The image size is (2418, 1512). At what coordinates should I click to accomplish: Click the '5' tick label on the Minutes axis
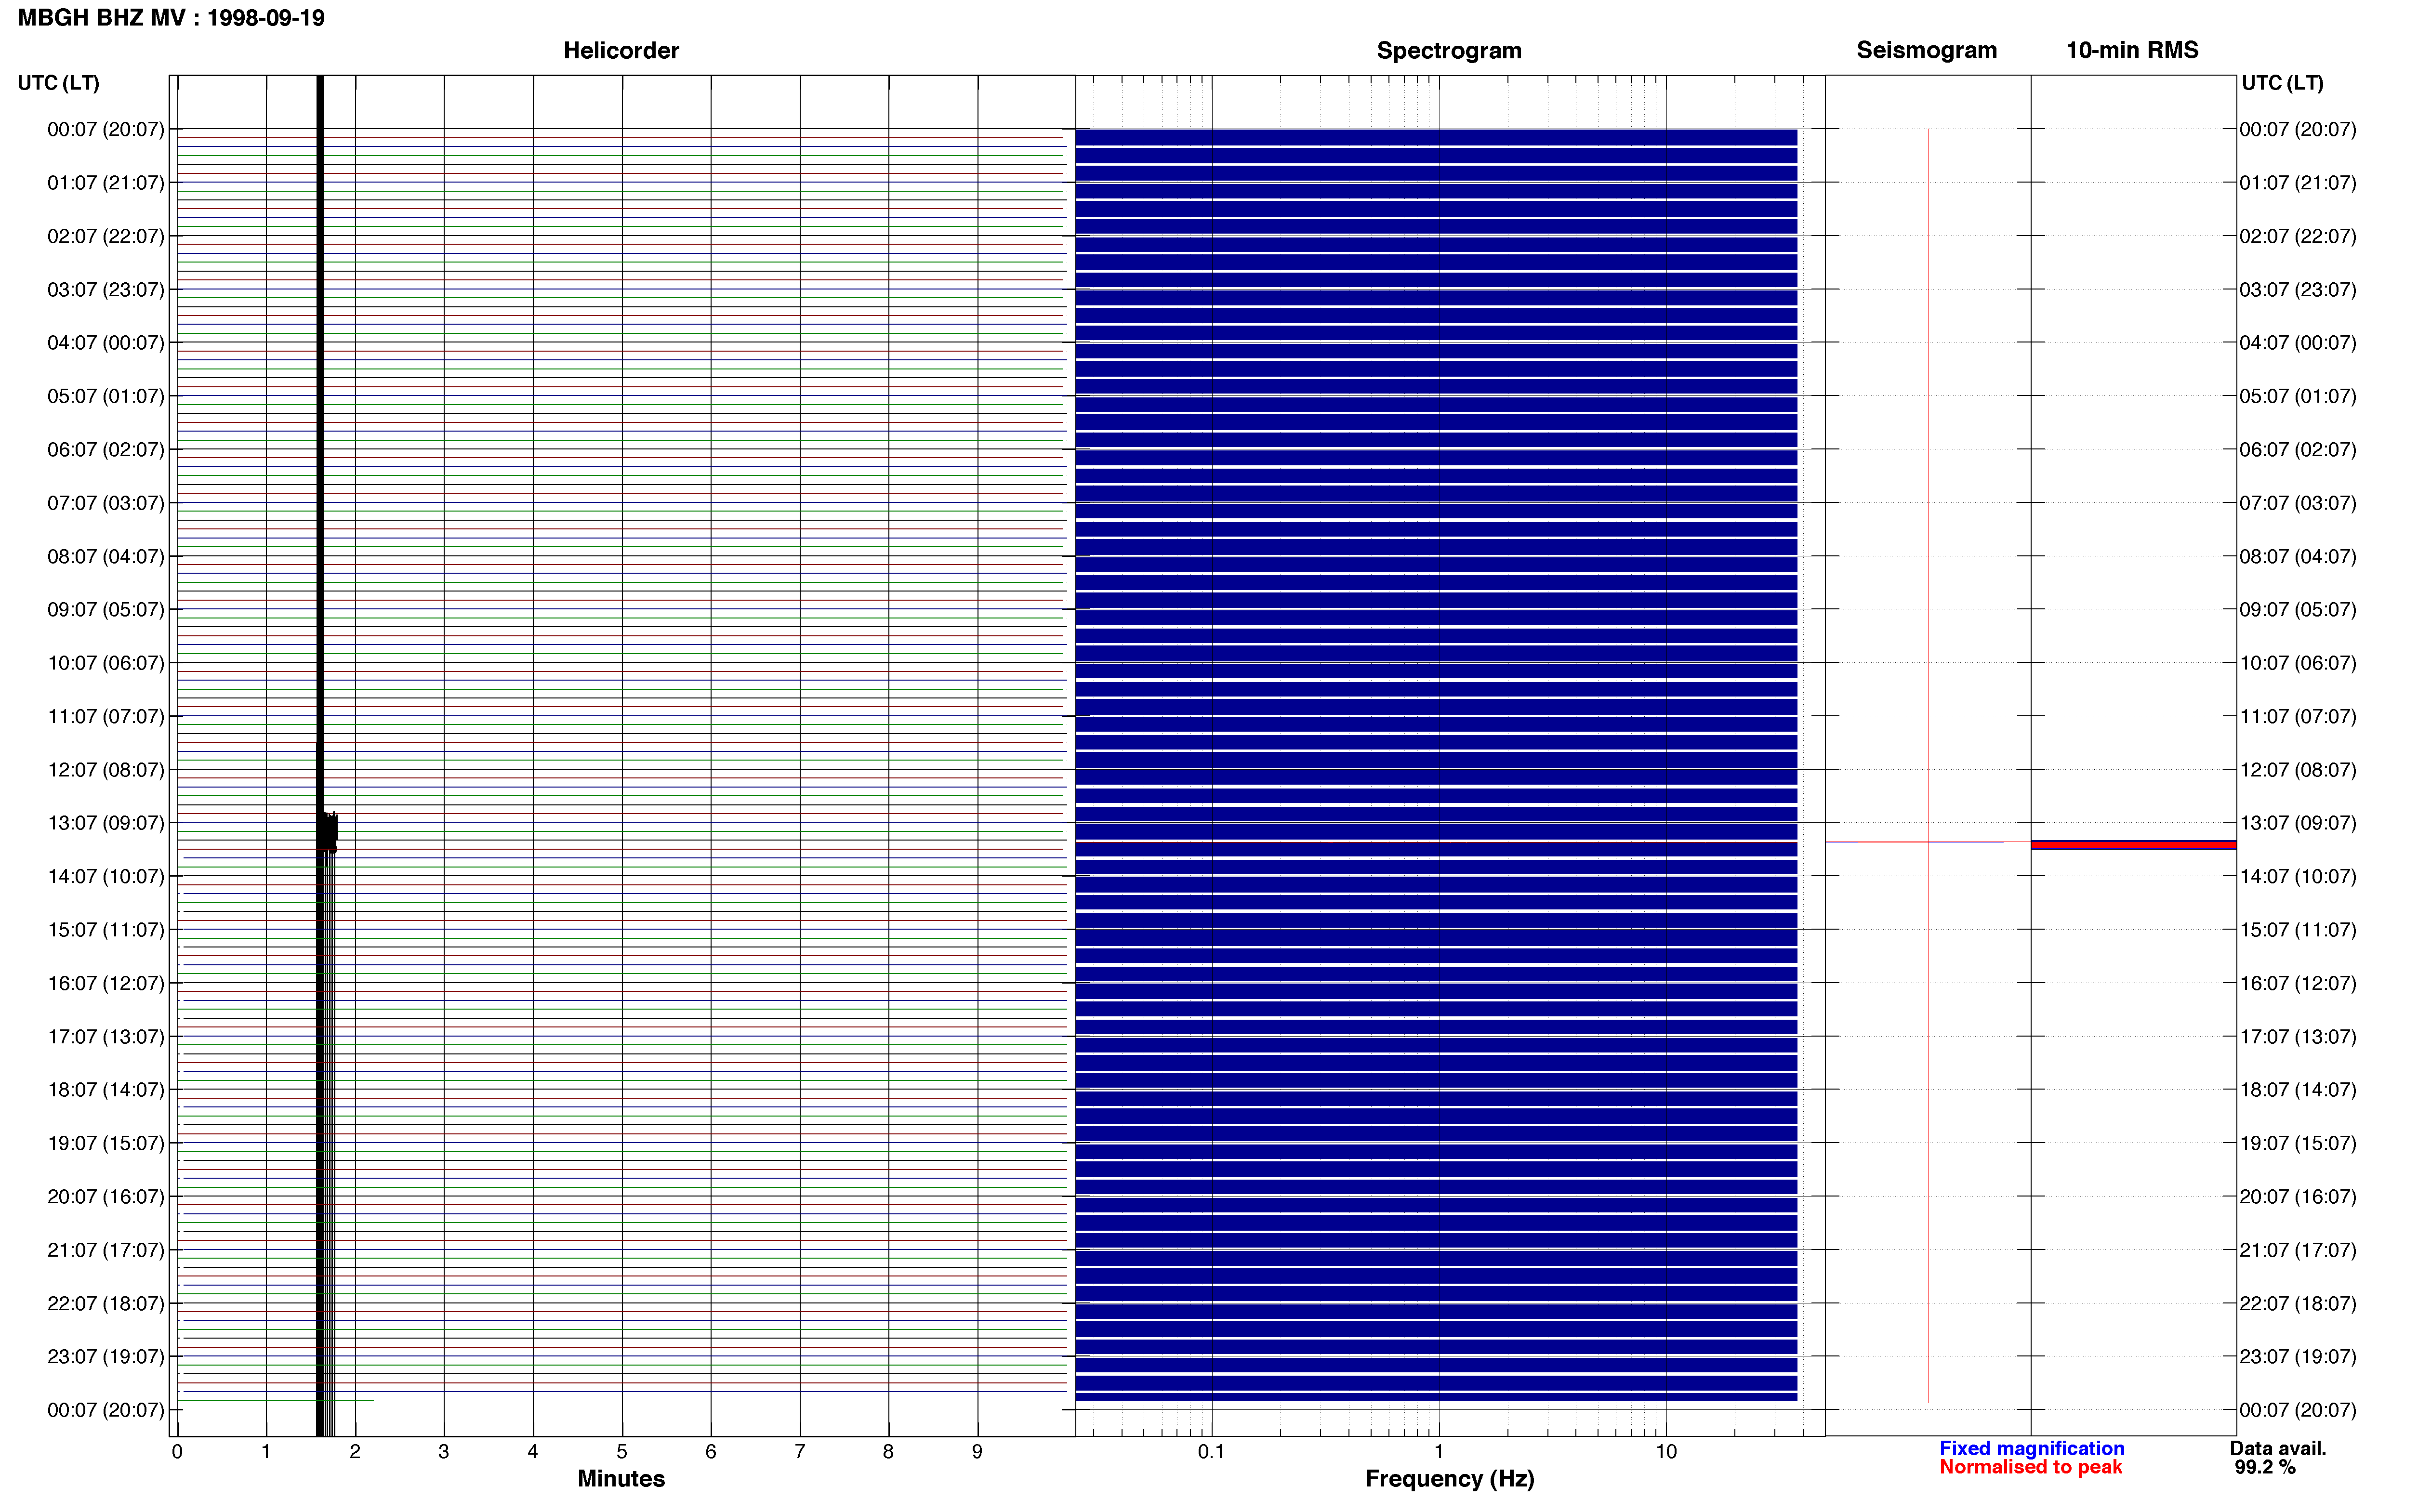(x=622, y=1452)
